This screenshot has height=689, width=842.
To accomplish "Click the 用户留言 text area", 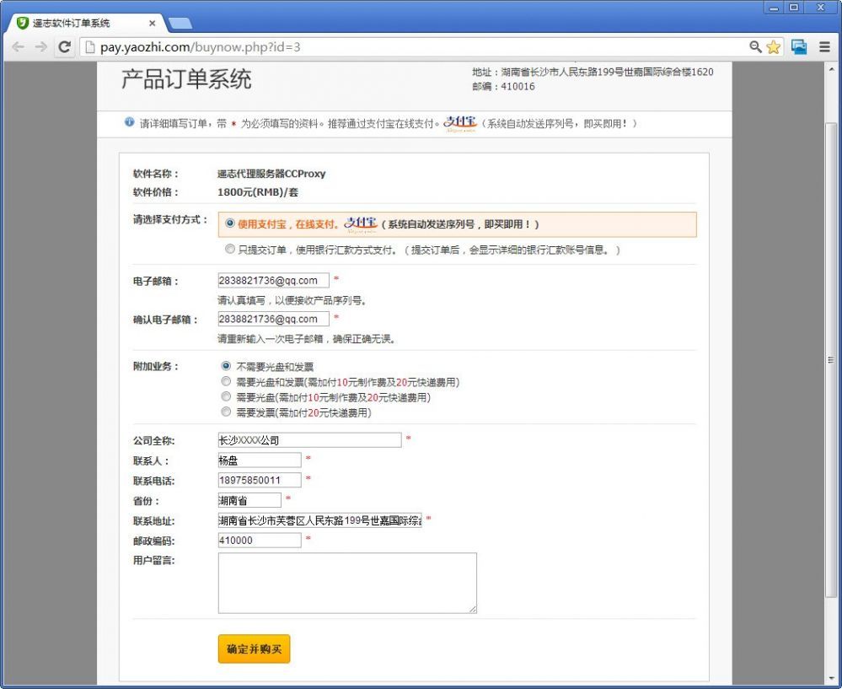I will tap(347, 583).
